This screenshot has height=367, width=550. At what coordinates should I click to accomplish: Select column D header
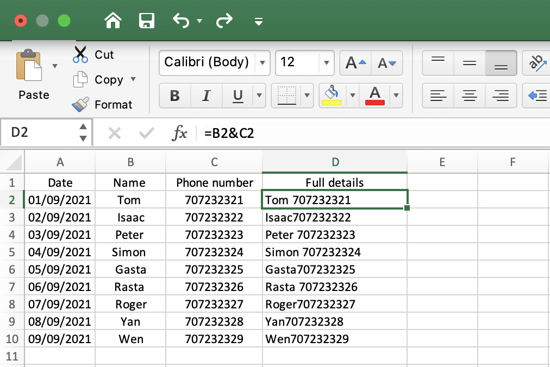click(335, 162)
